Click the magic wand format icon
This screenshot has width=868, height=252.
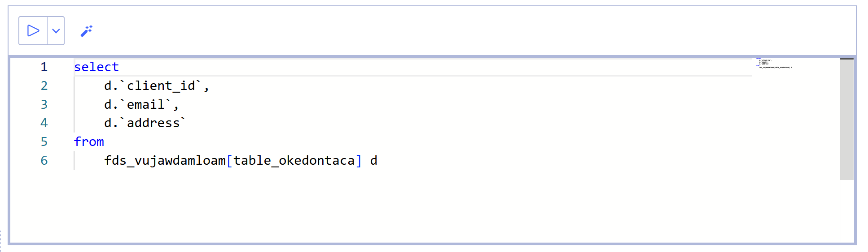86,31
